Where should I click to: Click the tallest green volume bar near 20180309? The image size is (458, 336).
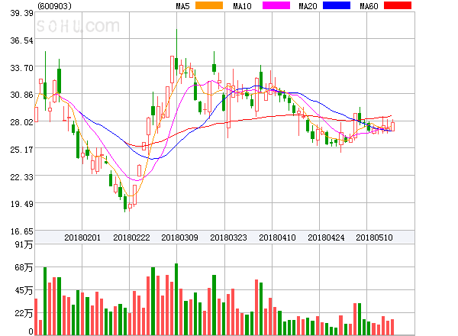point(176,299)
